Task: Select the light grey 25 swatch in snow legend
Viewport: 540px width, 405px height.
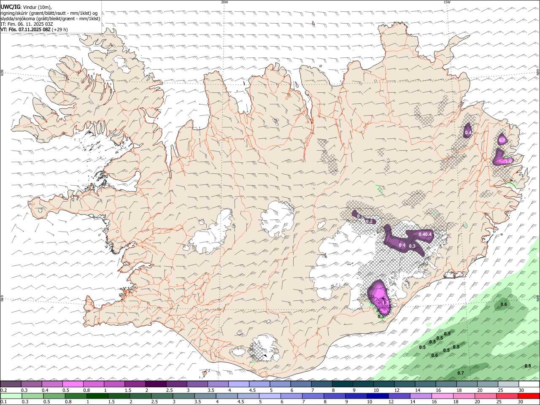Action: tap(508, 384)
